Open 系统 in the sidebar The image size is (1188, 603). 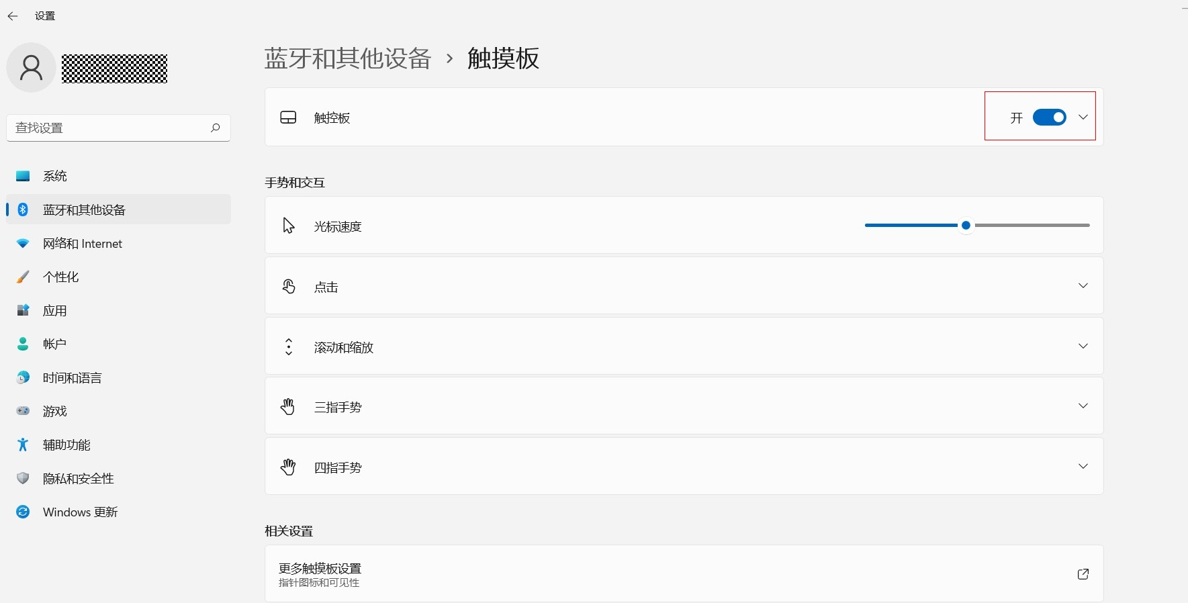click(x=55, y=176)
